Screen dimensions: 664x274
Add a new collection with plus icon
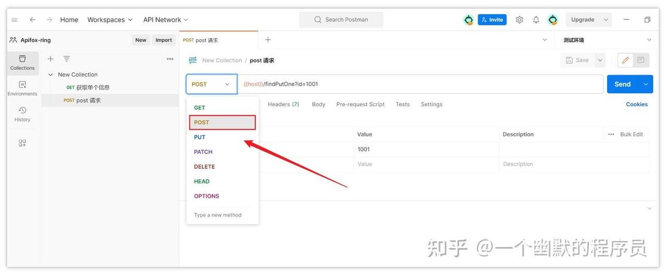(50, 59)
